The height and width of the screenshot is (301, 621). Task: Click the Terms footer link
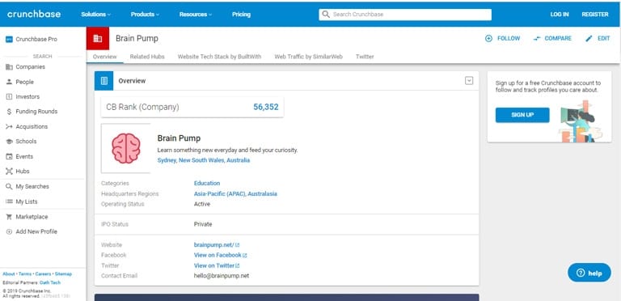(25, 274)
